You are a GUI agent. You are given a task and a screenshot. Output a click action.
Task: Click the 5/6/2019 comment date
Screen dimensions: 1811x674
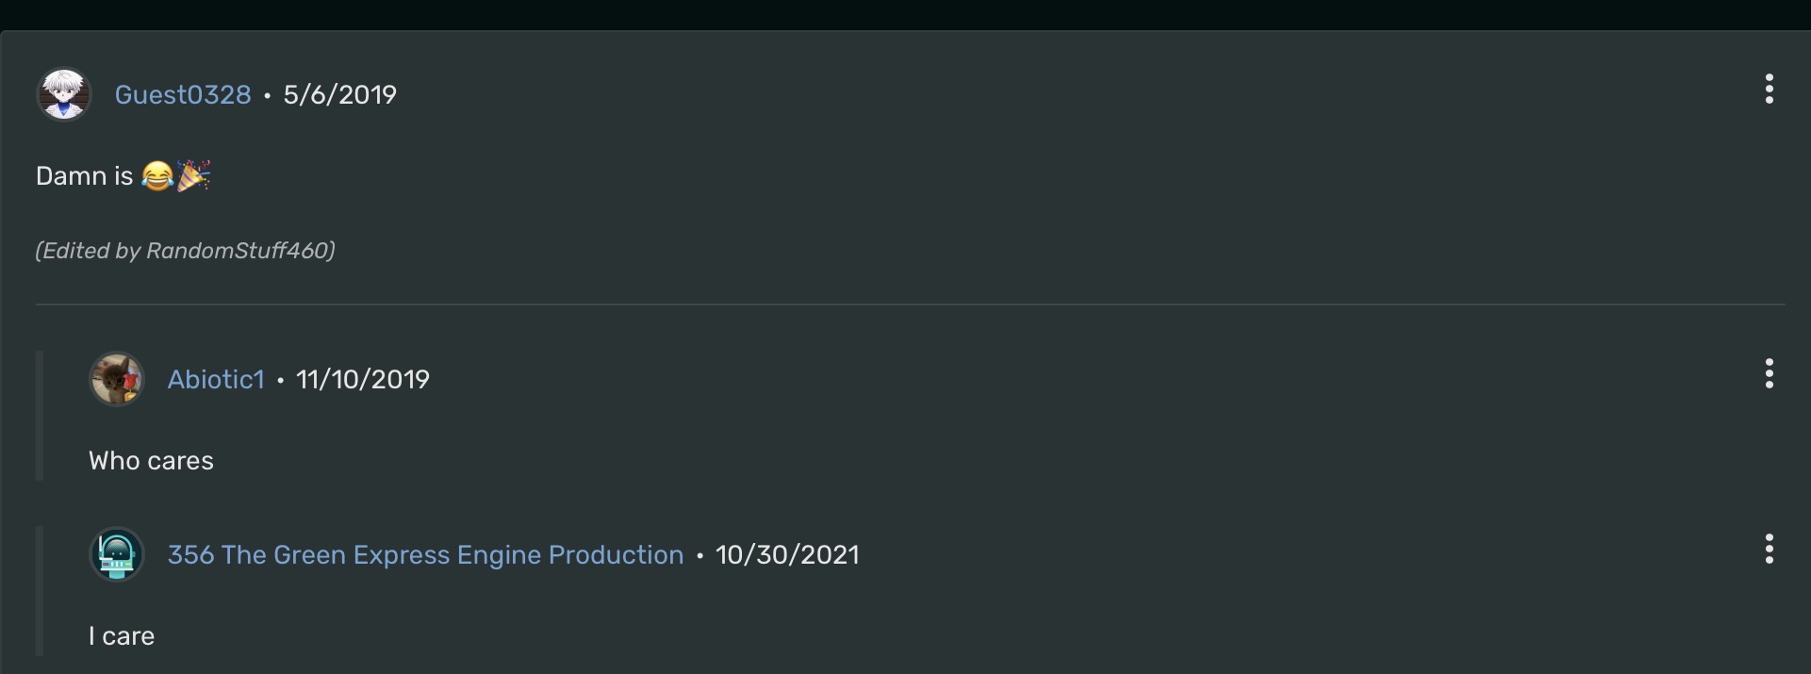click(x=339, y=95)
